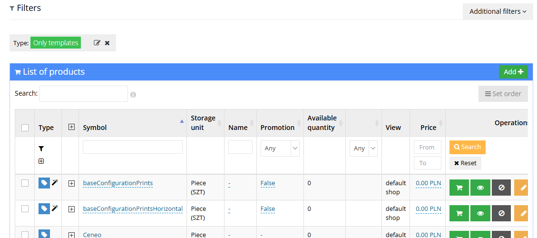The image size is (537, 238).
Task: Edit baseConfigurationPrints with orange pencil button
Action: coord(521,188)
